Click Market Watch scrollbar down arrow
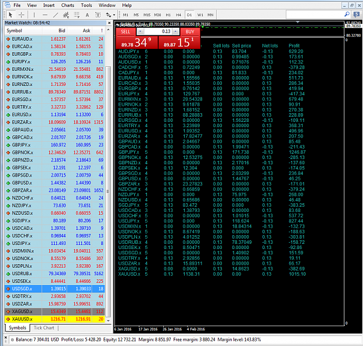Image resolution: width=363 pixels, height=346 pixels. 108,320
